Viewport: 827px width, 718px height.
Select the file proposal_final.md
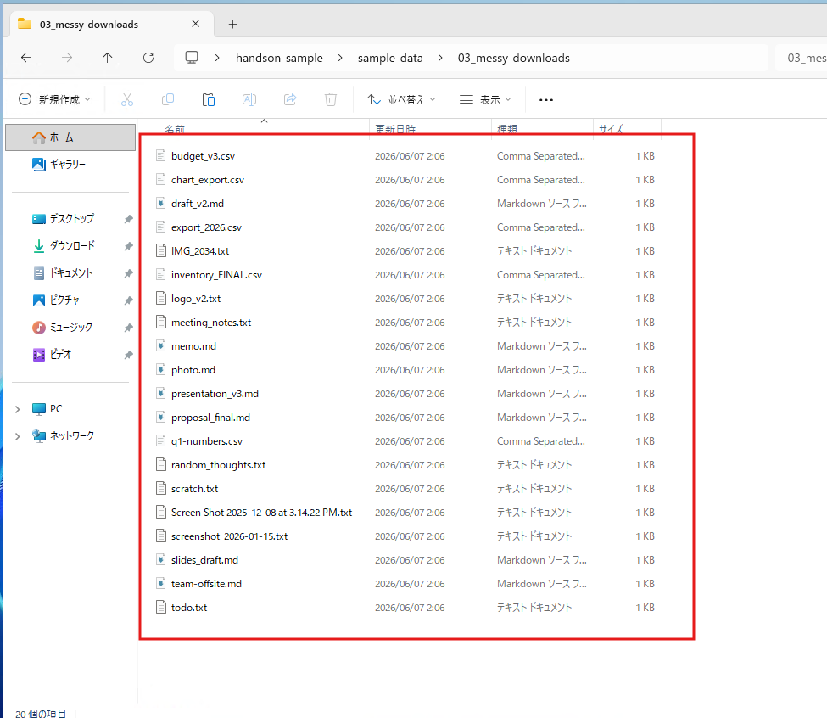(x=210, y=418)
